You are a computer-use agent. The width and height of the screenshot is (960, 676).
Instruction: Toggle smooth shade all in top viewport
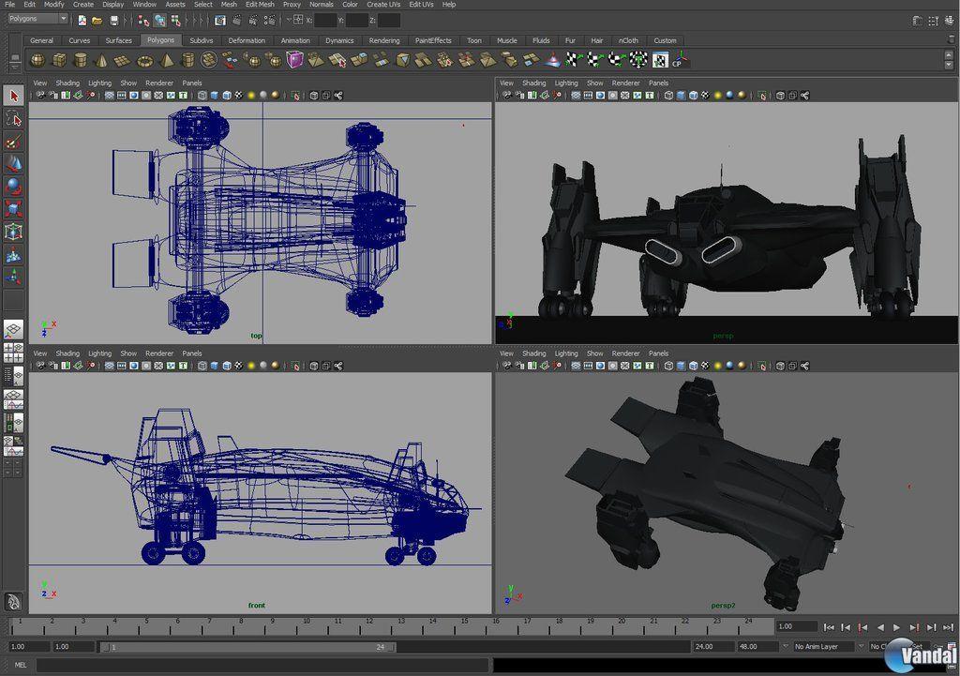[215, 96]
